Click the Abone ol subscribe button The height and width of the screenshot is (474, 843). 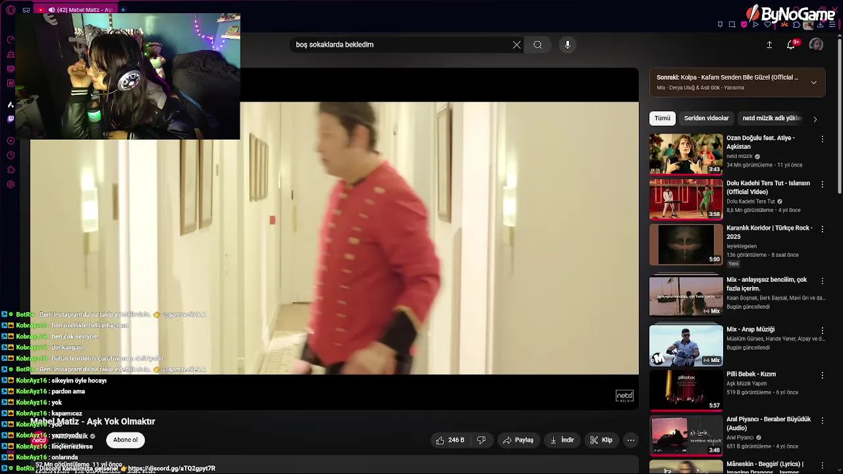click(125, 440)
